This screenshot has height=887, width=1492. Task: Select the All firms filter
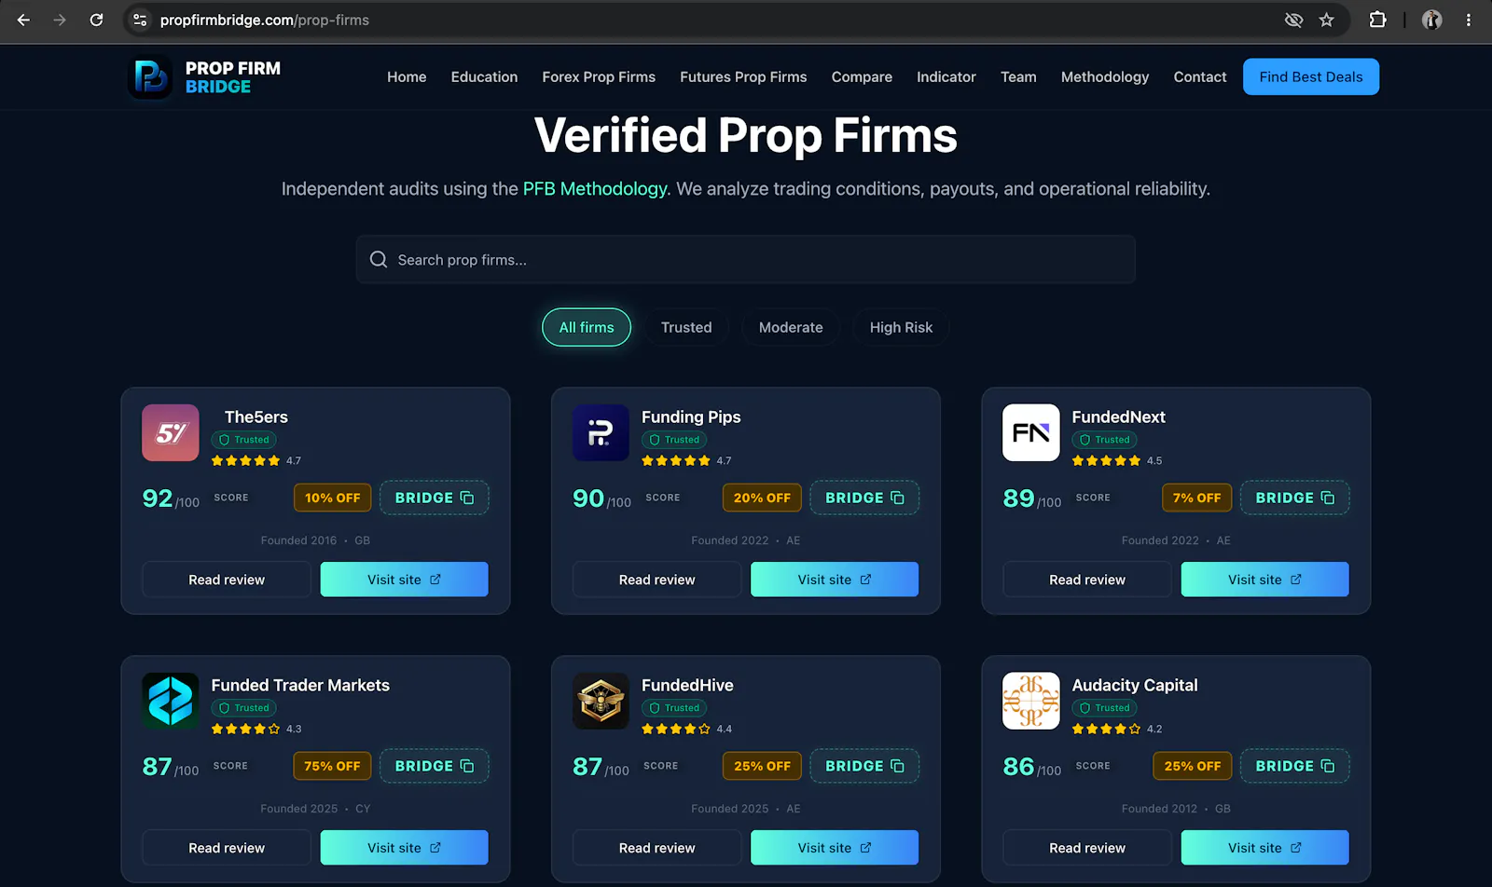pyautogui.click(x=587, y=327)
